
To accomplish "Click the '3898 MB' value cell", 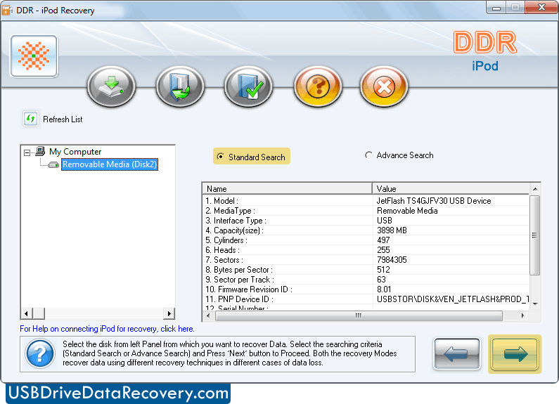I will tap(392, 230).
